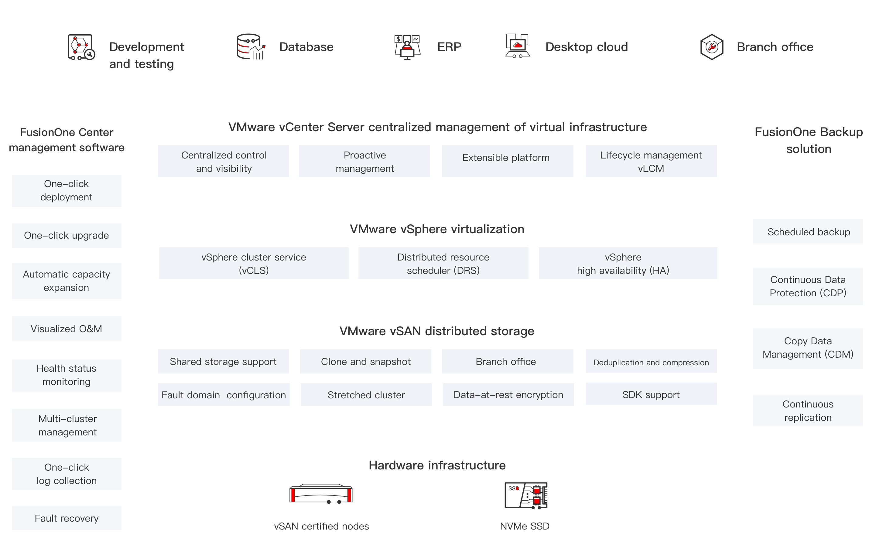The image size is (876, 552).
Task: Click the Scheduled backup box
Action: 808,231
